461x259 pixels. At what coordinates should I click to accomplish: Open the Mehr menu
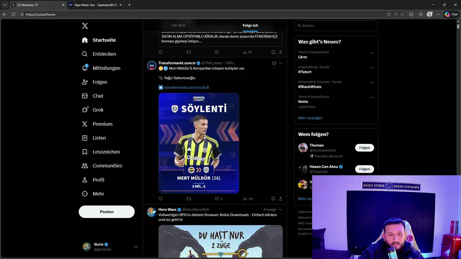93,194
